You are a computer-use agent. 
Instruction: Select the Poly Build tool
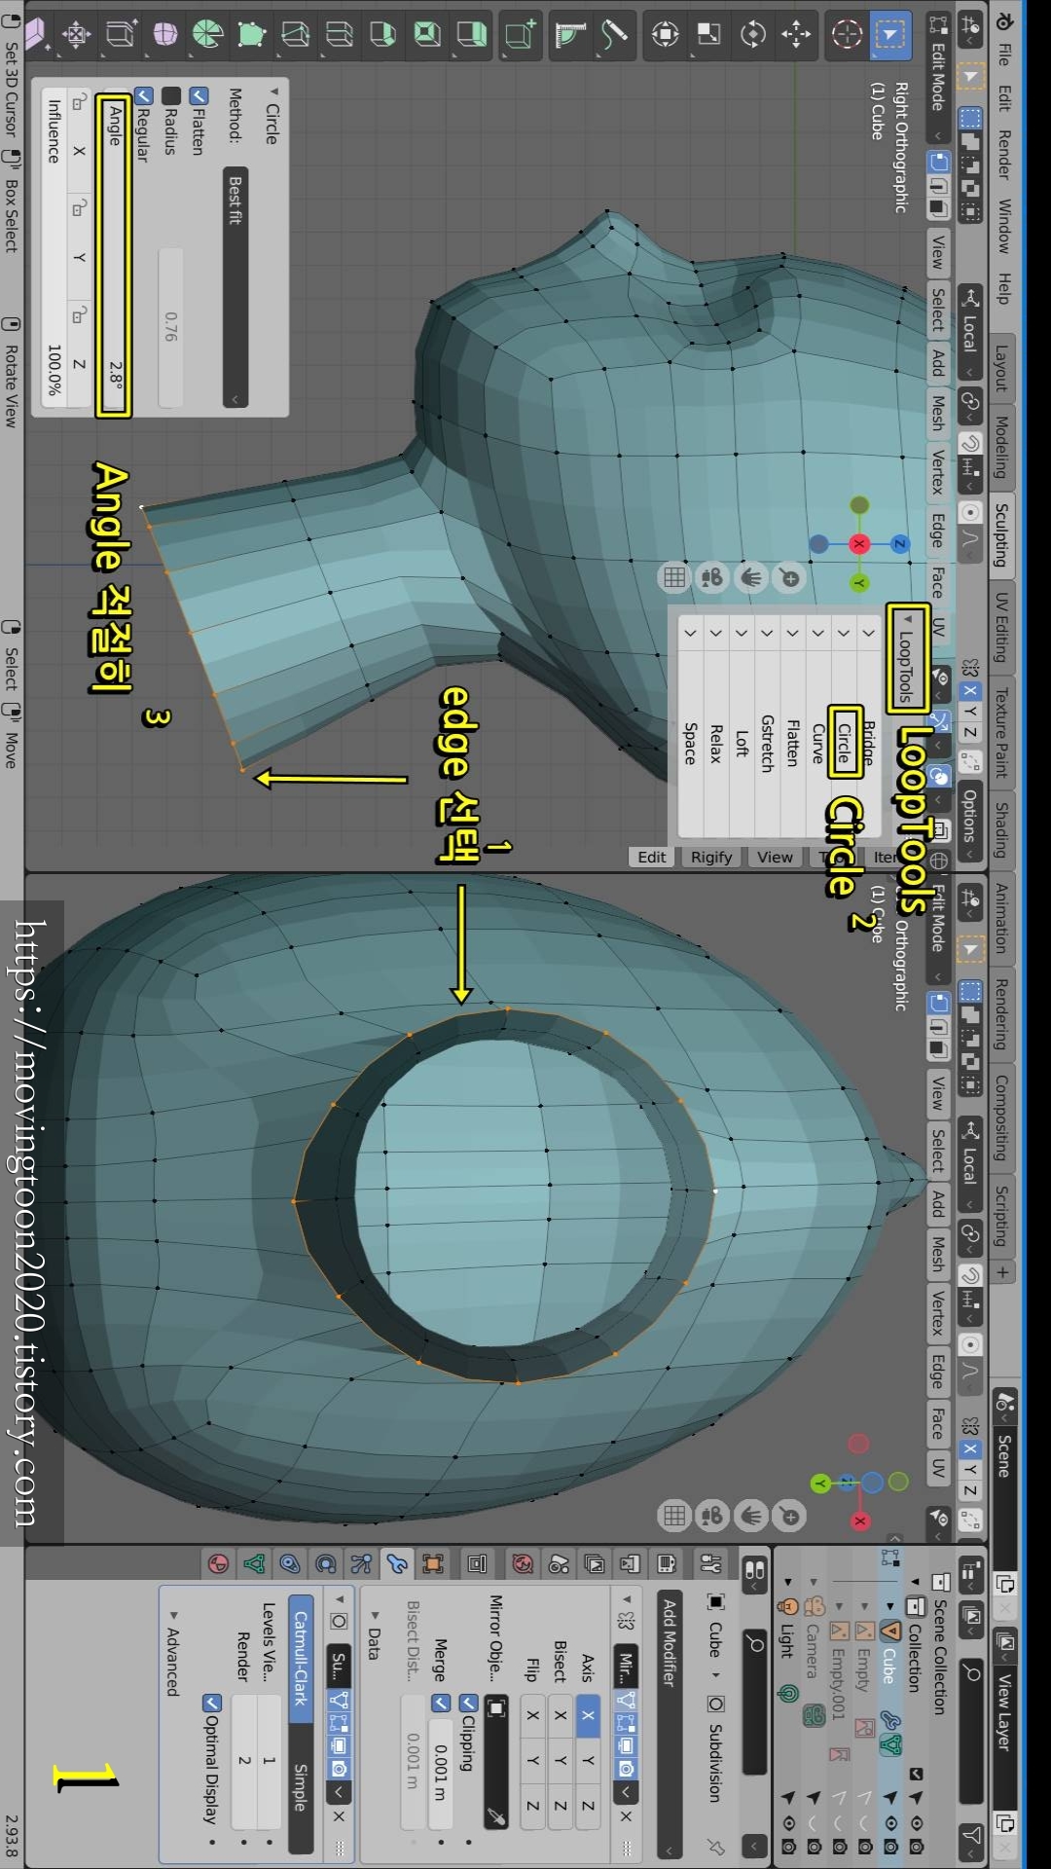(252, 35)
